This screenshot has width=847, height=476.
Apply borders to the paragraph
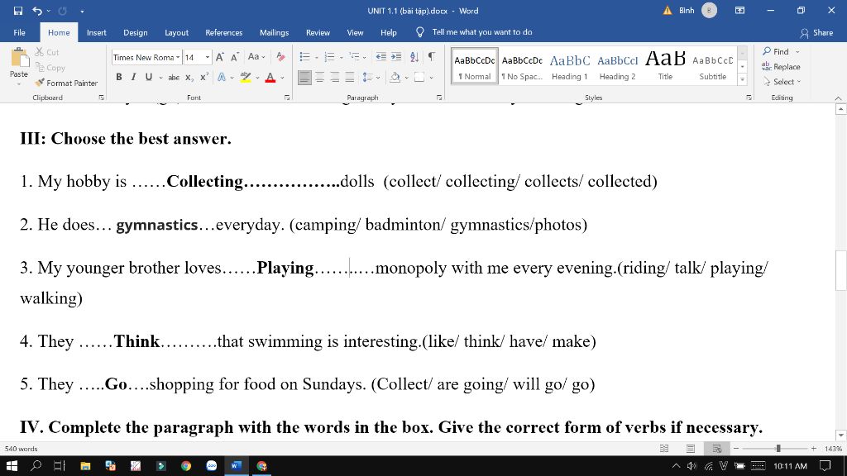pyautogui.click(x=419, y=78)
